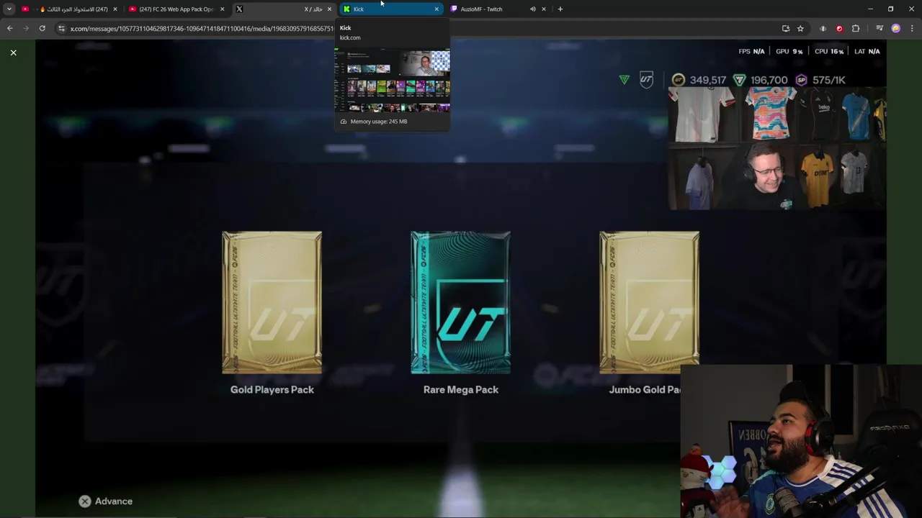Open the media controls icon
The width and height of the screenshot is (922, 518).
click(x=880, y=28)
